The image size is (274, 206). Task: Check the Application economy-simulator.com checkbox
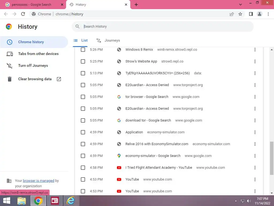tap(83, 132)
